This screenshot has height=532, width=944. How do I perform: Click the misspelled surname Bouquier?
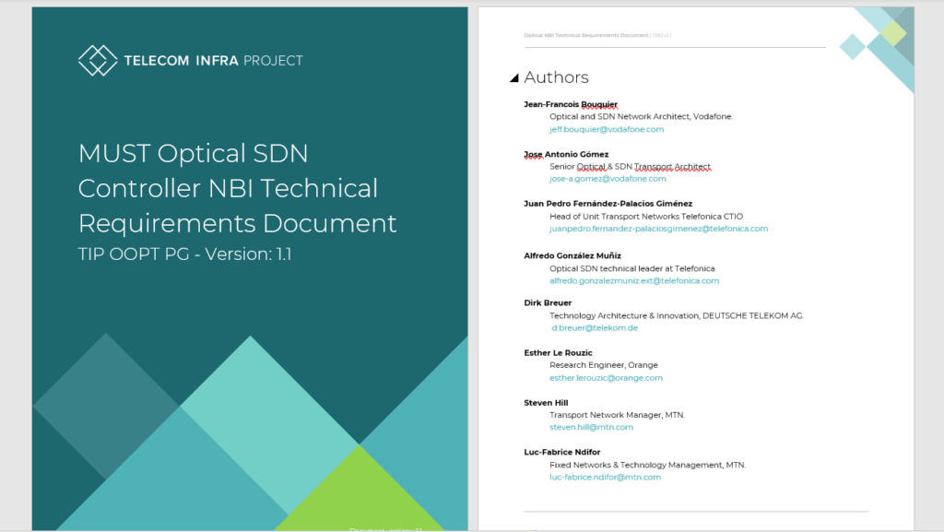tap(598, 104)
